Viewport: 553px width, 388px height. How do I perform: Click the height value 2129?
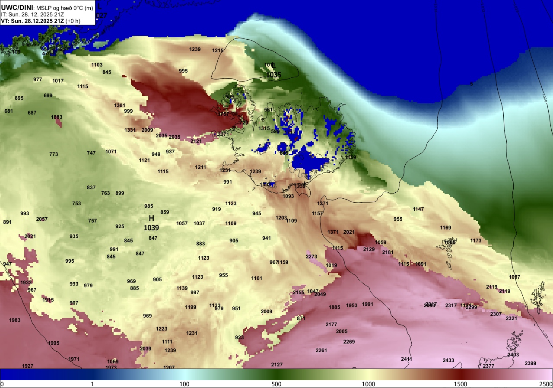[x=369, y=249]
